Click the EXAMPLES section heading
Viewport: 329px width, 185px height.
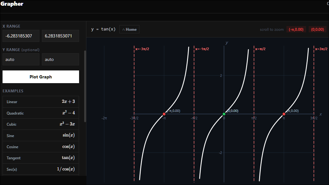(x=13, y=91)
